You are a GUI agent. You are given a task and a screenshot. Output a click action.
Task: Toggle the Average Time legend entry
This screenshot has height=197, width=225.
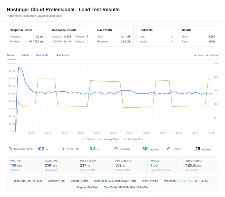[x=109, y=139]
